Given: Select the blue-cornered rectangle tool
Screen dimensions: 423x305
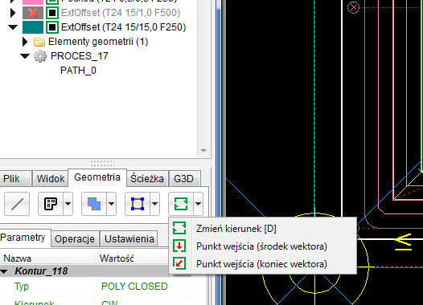Looking at the screenshot, I should point(138,204).
